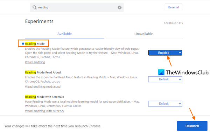Screen dimensions: 210x132
Task: Click the version number 124.0.6367.119
Action: pyautogui.click(x=174, y=23)
